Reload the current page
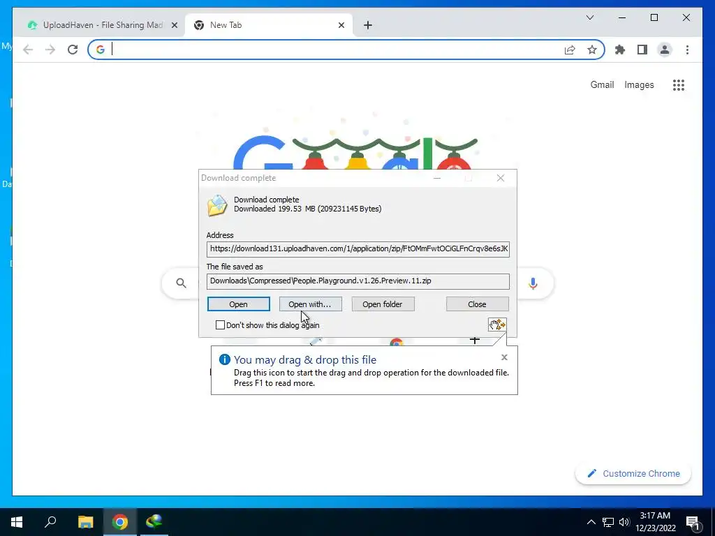Viewport: 715px width, 536px height. pyautogui.click(x=73, y=50)
